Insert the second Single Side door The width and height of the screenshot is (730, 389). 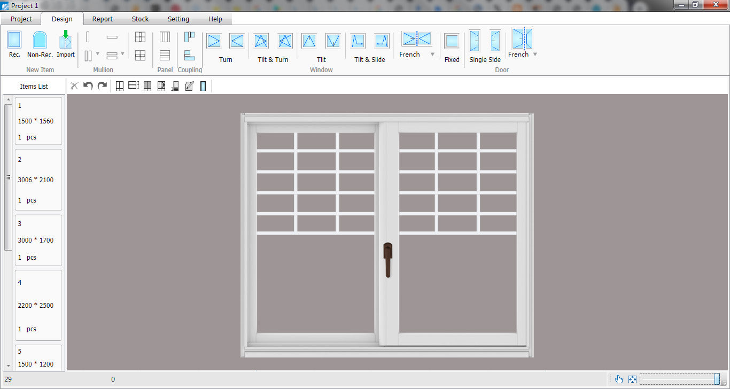495,41
